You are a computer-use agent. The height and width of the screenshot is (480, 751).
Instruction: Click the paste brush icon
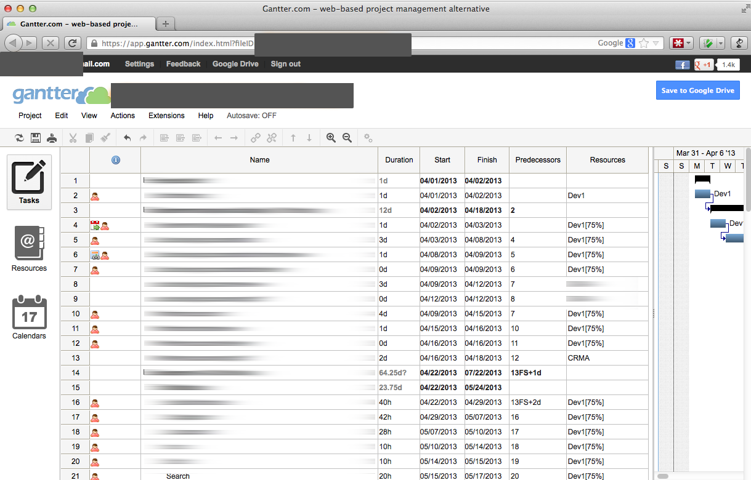(105, 138)
